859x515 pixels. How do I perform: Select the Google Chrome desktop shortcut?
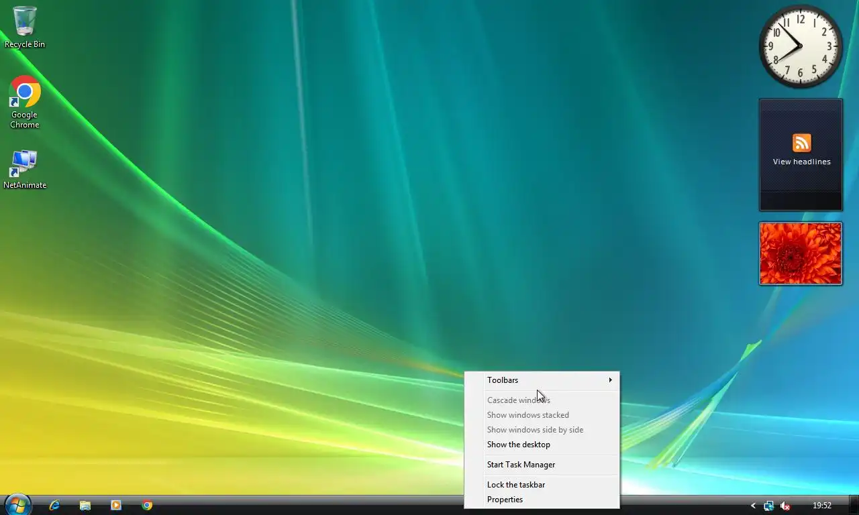(x=25, y=102)
